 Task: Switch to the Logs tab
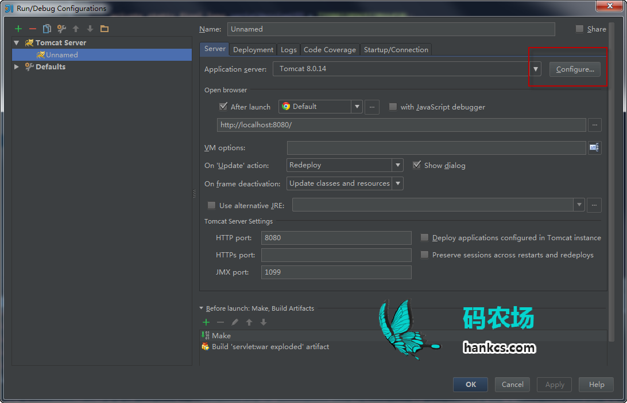pyautogui.click(x=288, y=49)
